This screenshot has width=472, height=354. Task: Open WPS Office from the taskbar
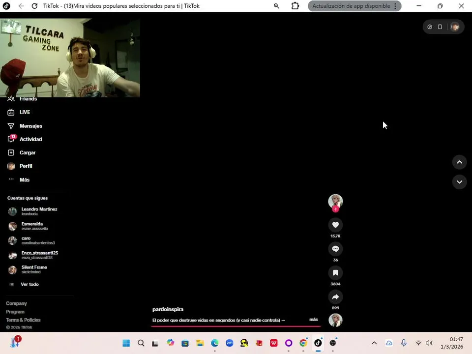click(274, 343)
